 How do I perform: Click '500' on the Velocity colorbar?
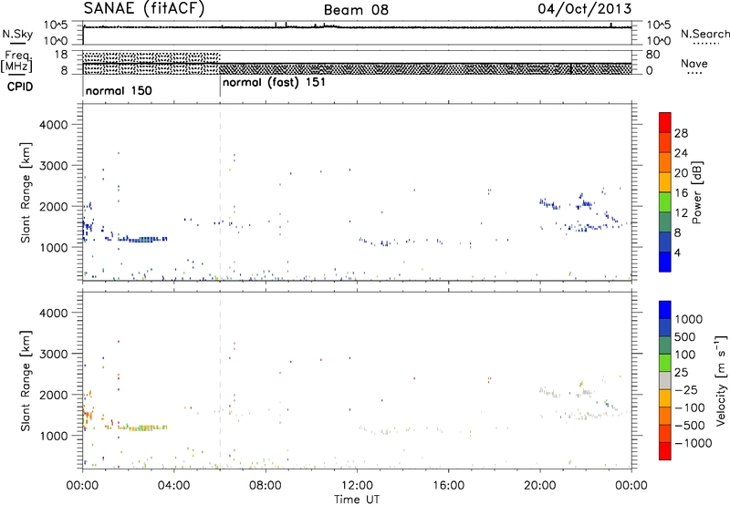685,336
